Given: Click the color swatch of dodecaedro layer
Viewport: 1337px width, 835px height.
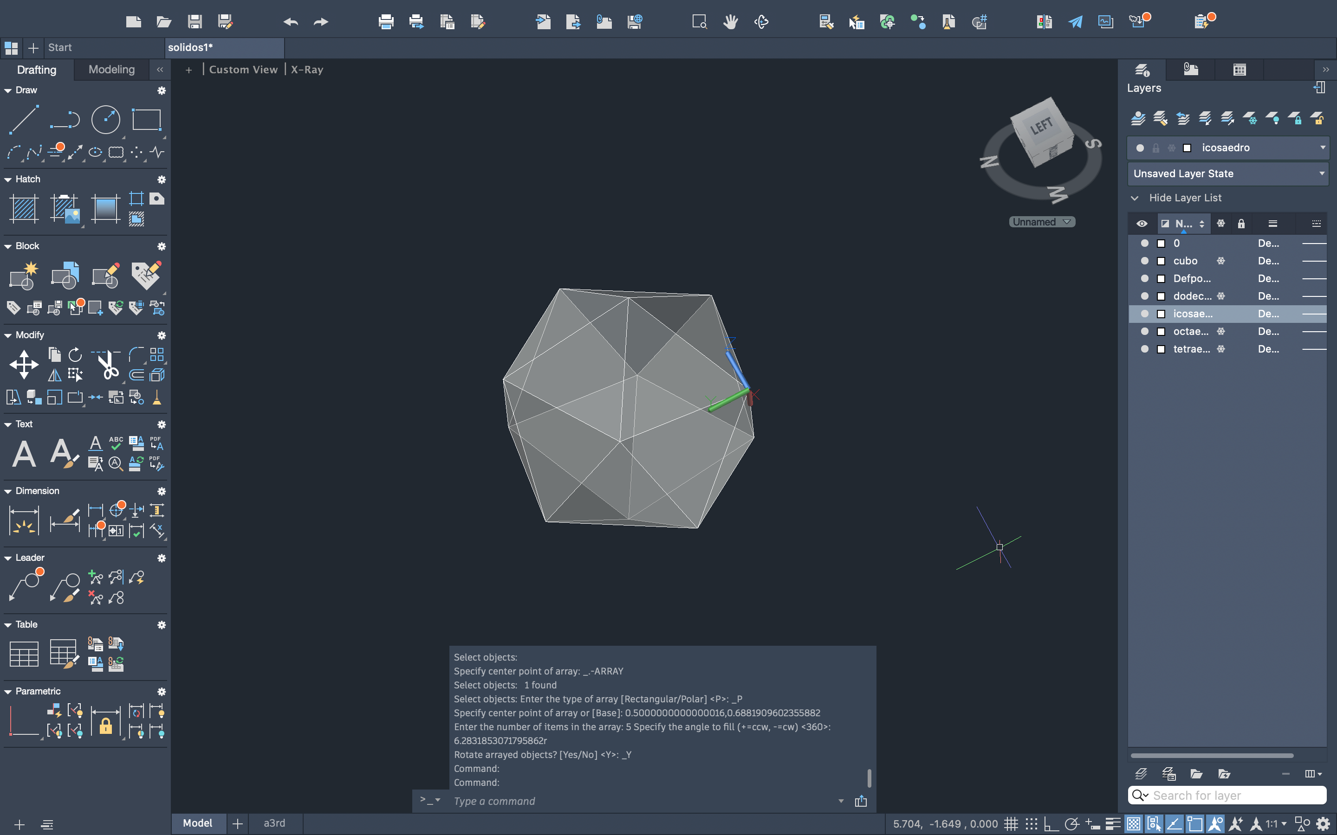Looking at the screenshot, I should click(x=1161, y=296).
